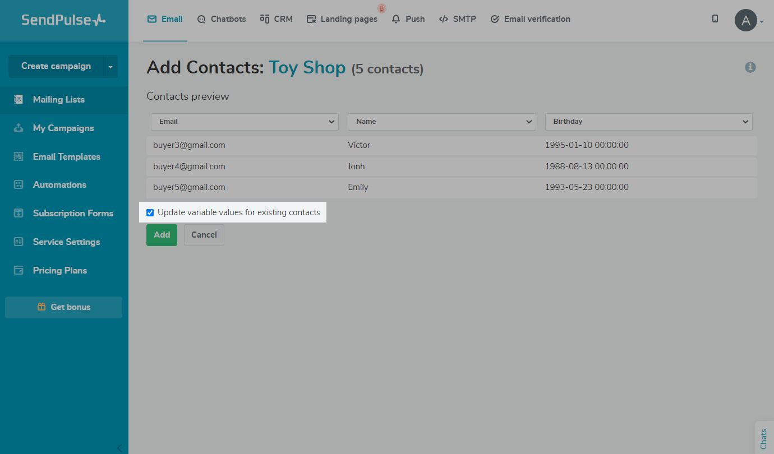
Task: Select Automations from the sidebar menu
Action: 59,185
